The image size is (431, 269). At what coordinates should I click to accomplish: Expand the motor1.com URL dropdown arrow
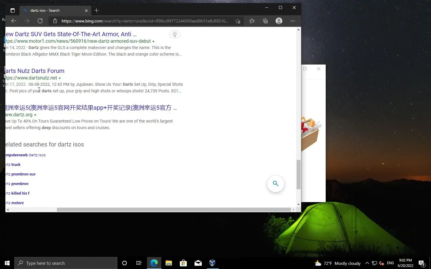[153, 42]
